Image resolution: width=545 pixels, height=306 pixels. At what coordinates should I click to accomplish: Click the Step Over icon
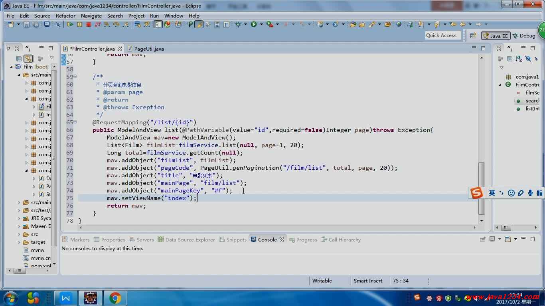[116, 25]
